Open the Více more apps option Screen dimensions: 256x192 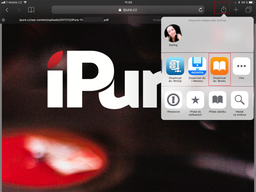click(241, 68)
